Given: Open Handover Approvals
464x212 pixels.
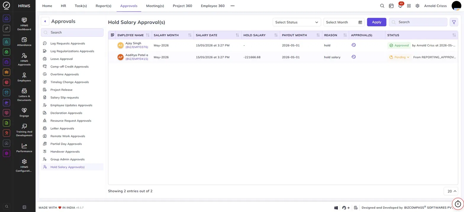Looking at the screenshot, I should coord(72,152).
